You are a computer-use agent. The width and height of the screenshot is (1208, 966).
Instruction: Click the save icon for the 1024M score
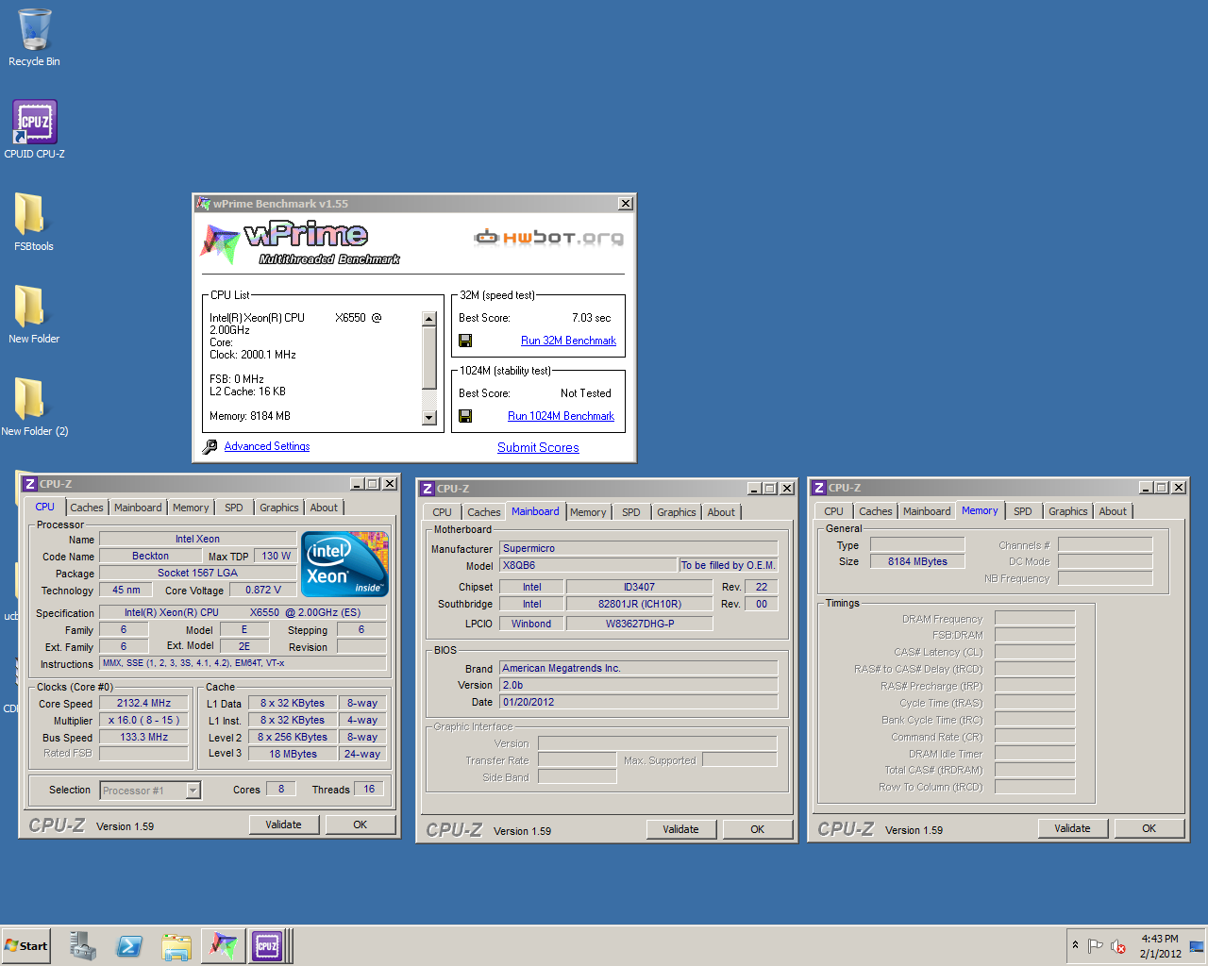click(465, 416)
